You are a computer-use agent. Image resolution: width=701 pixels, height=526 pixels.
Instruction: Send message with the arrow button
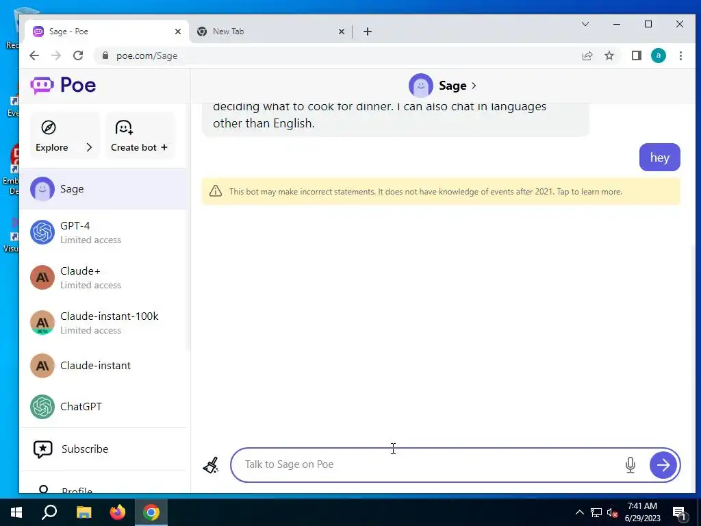[663, 465]
